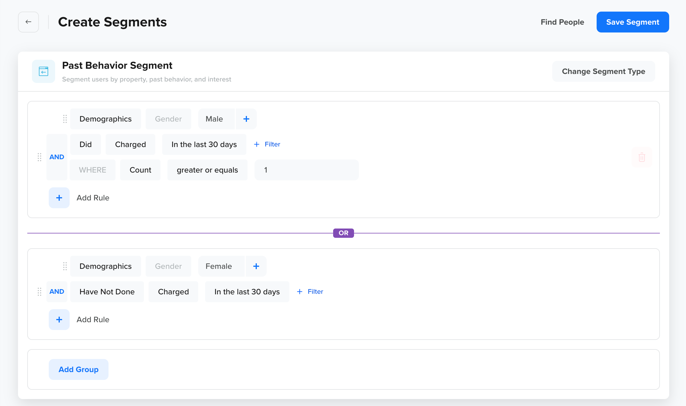Click the back arrow navigation icon
This screenshot has width=686, height=406.
(x=28, y=22)
